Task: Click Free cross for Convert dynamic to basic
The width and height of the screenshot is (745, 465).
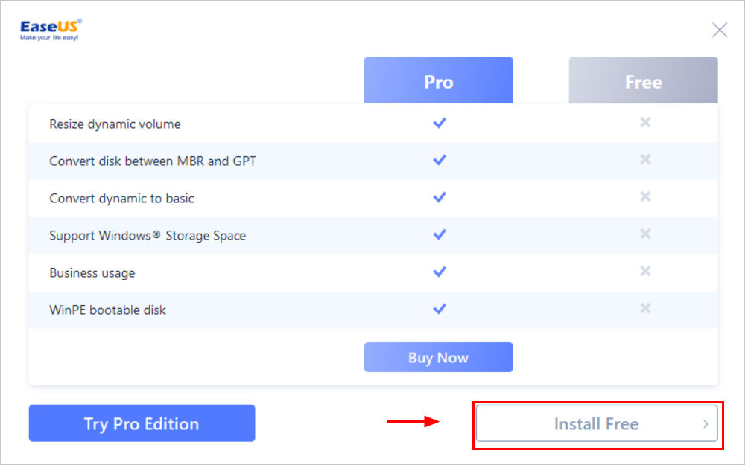Action: 644,197
